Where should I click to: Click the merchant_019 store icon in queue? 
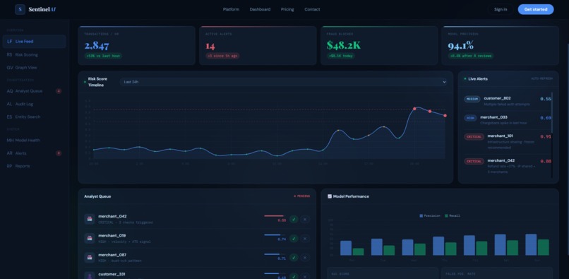point(89,238)
